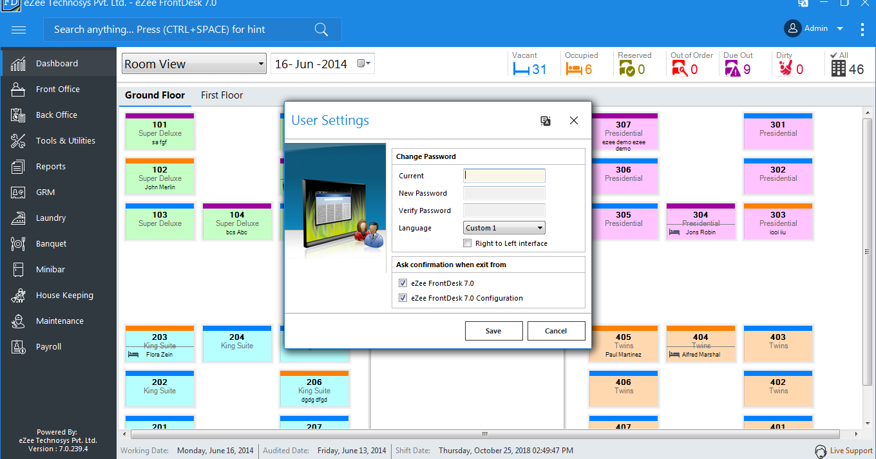Select room 404 Alfred Marshal tile
The width and height of the screenshot is (876, 459).
click(x=701, y=344)
